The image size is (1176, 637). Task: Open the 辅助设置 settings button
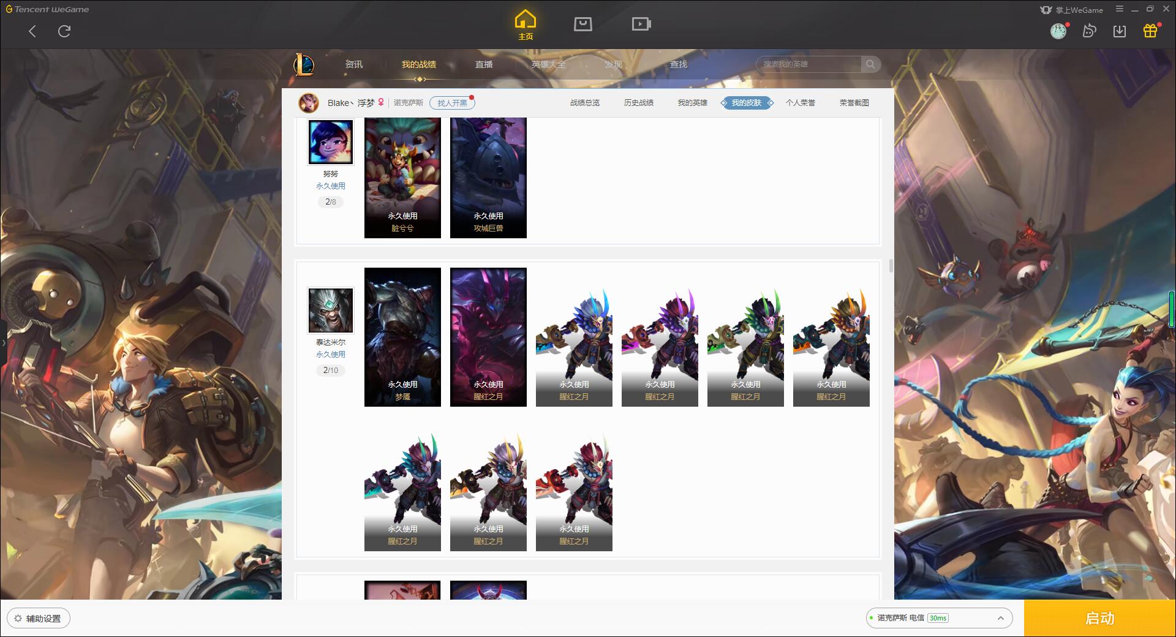[x=39, y=619]
